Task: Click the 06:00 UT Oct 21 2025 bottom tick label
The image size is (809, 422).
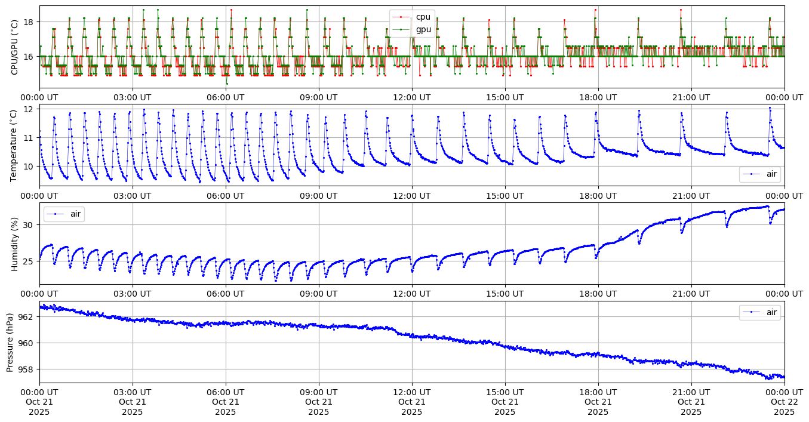Action: click(226, 402)
